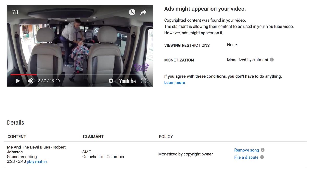This screenshot has width=313, height=175.
Task: Click the POLICY column header
Action: click(x=166, y=137)
